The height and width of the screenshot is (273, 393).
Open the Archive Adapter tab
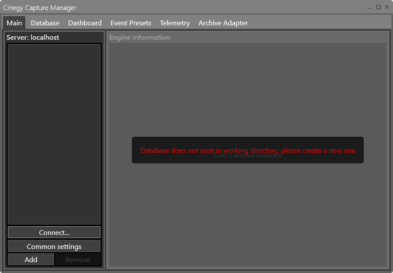pyautogui.click(x=223, y=23)
